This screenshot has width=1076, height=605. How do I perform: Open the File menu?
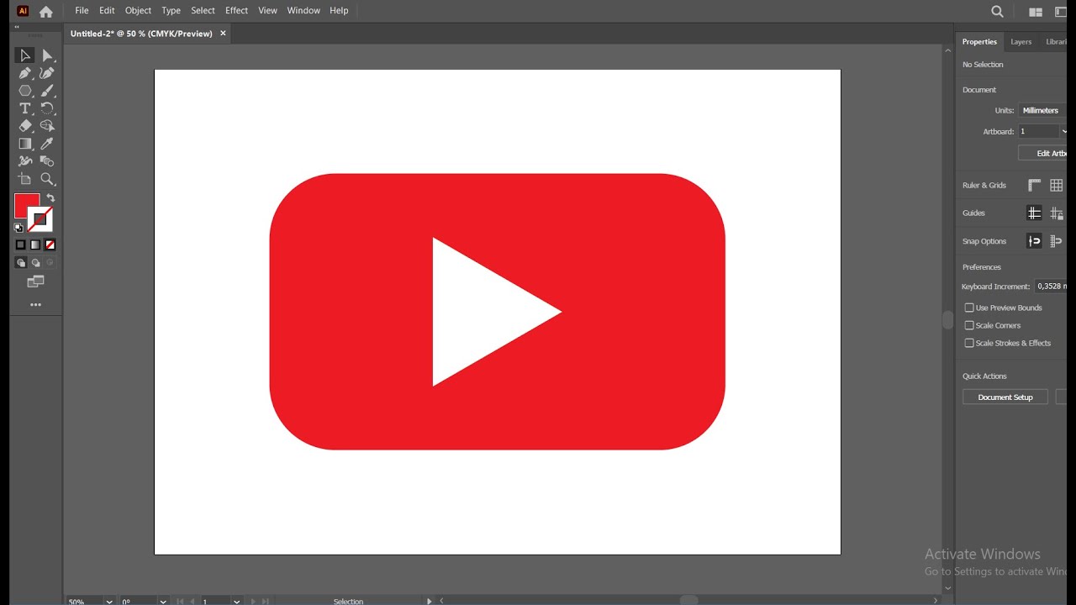click(x=82, y=10)
